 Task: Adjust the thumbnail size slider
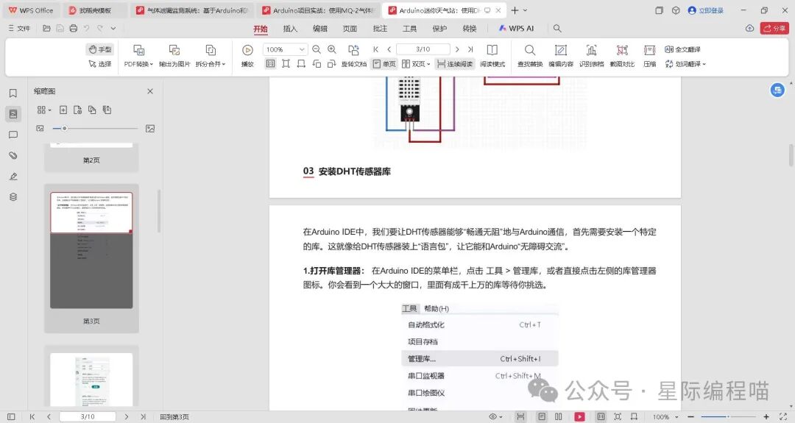click(x=95, y=129)
